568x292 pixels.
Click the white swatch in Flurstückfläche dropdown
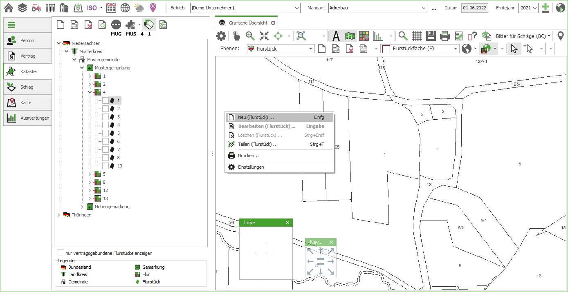click(x=386, y=49)
